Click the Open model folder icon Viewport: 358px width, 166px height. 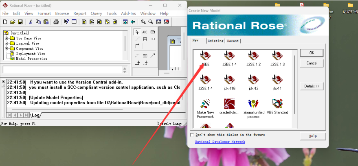click(13, 22)
